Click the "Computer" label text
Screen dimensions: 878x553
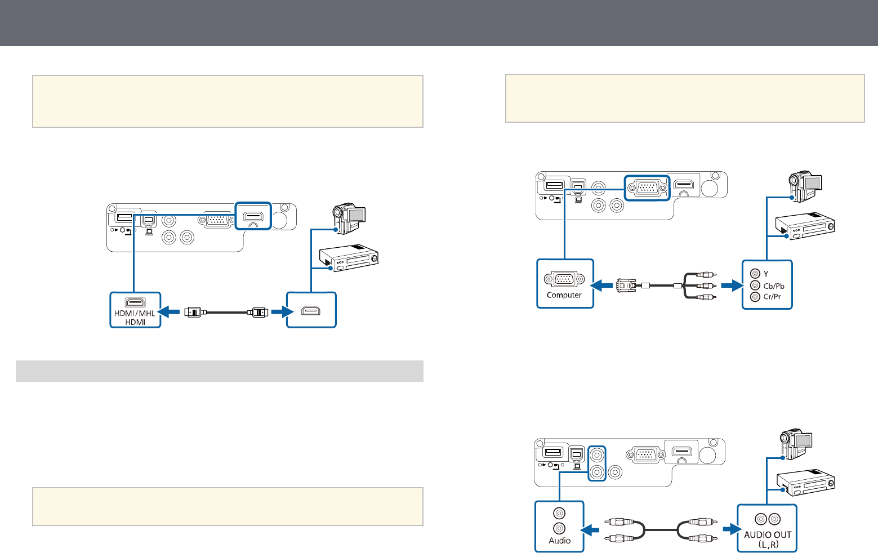point(564,295)
